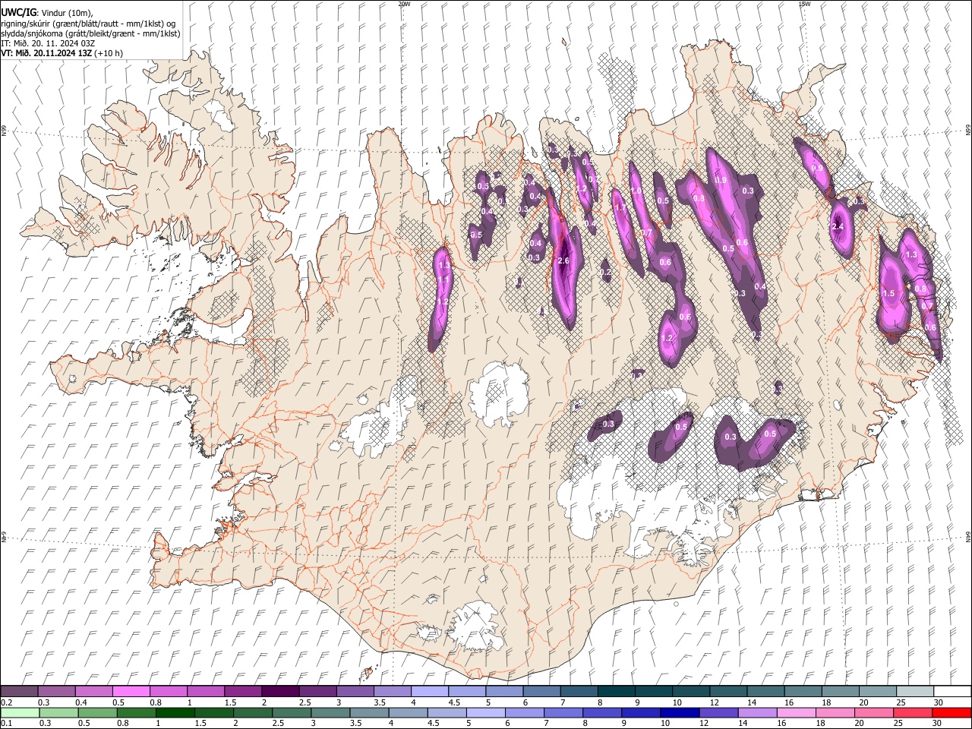Image resolution: width=972 pixels, height=729 pixels.
Task: Select the light gray top-row swatch between 25 and 30
Action: tap(914, 691)
